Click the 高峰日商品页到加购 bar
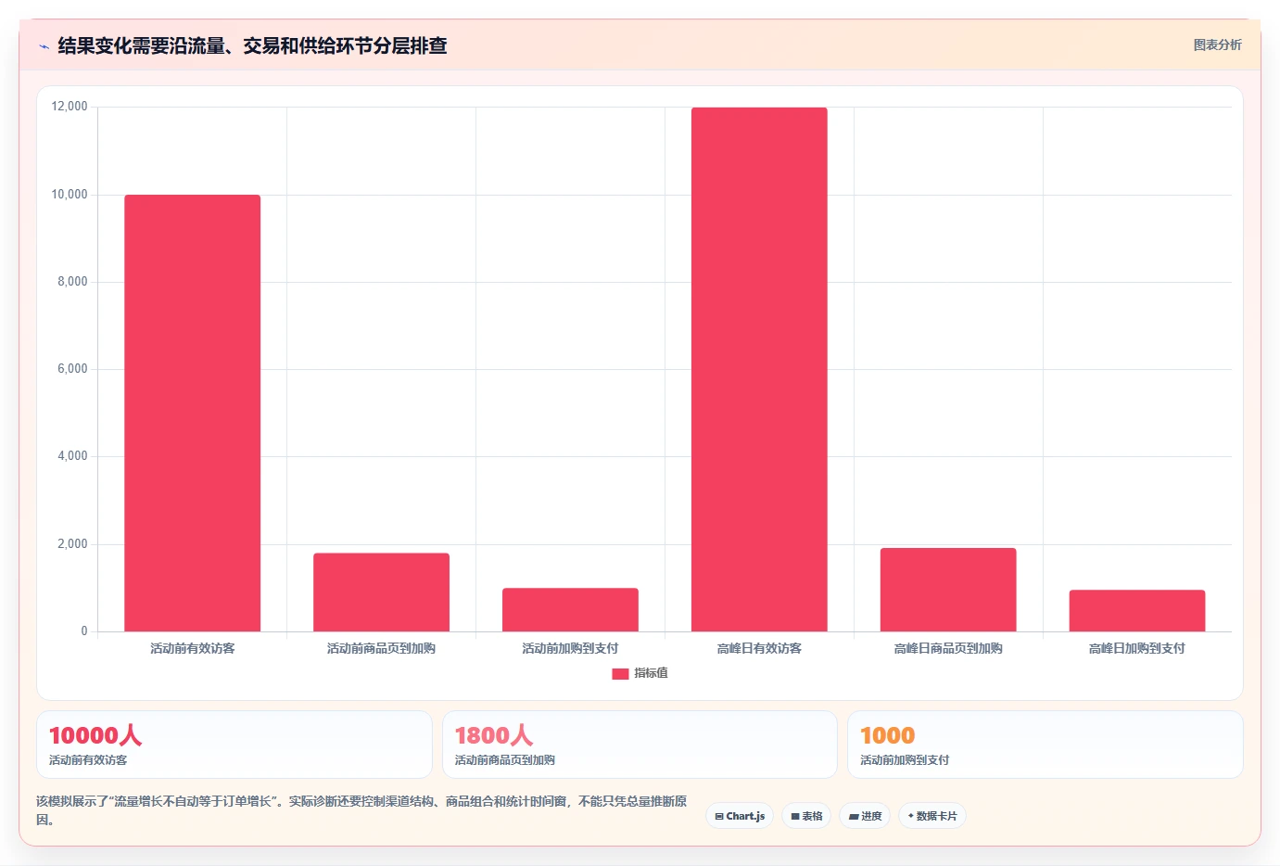 948,590
